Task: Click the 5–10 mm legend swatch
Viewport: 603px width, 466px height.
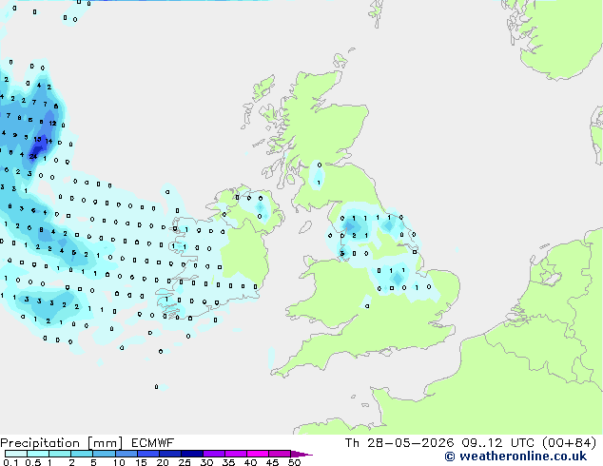Action: click(104, 454)
